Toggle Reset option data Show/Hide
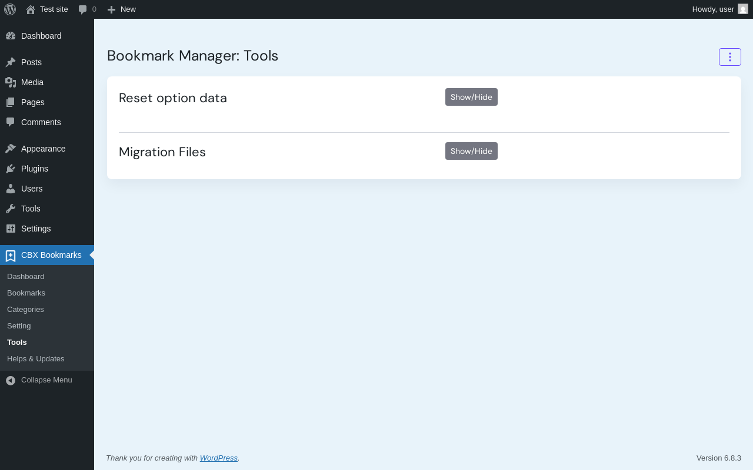The width and height of the screenshot is (753, 470). [471, 97]
